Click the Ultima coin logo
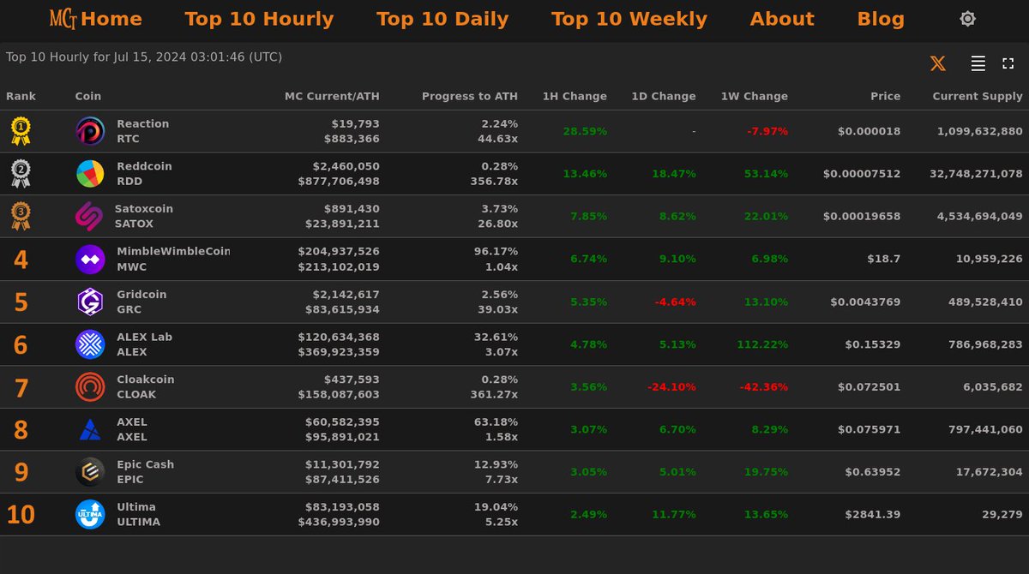 coord(90,515)
